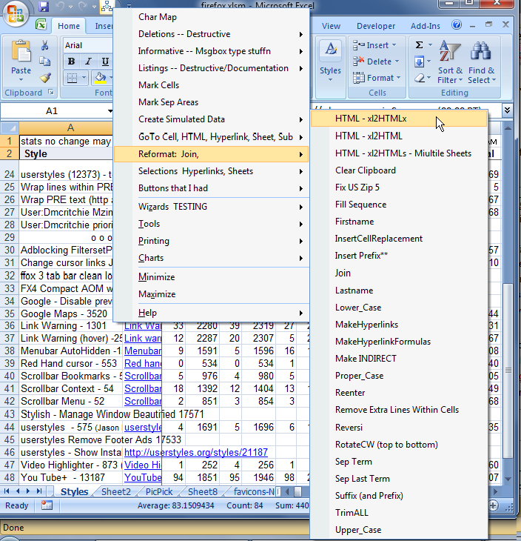The width and height of the screenshot is (521, 541).
Task: Go to the first sheet tab arrow
Action: [x=7, y=491]
